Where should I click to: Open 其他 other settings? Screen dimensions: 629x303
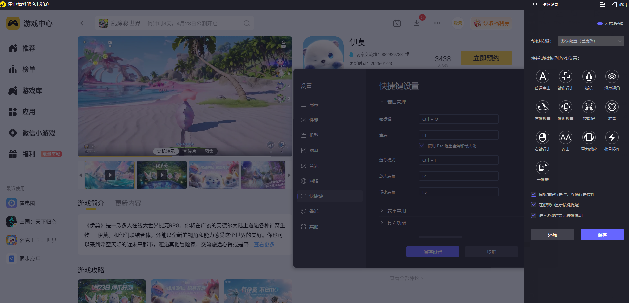(330, 227)
